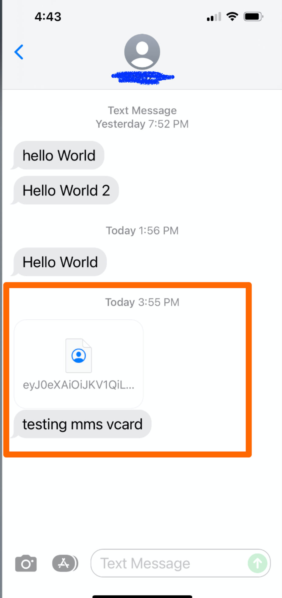
Task: Open the vCard contact file icon
Action: 79,356
